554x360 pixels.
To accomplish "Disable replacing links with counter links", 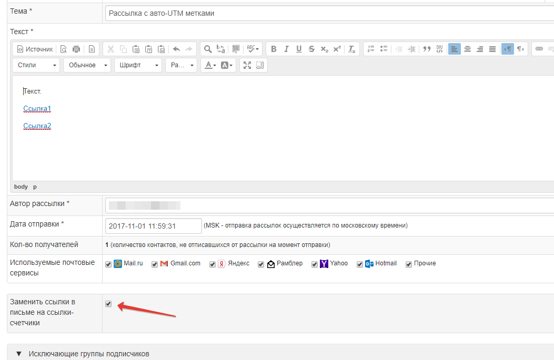I will 108,304.
